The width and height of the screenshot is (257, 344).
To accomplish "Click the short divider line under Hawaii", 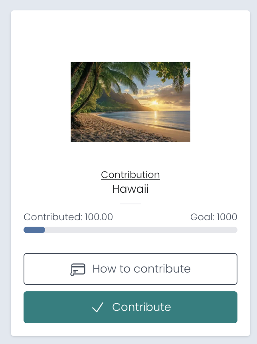I will (x=130, y=204).
